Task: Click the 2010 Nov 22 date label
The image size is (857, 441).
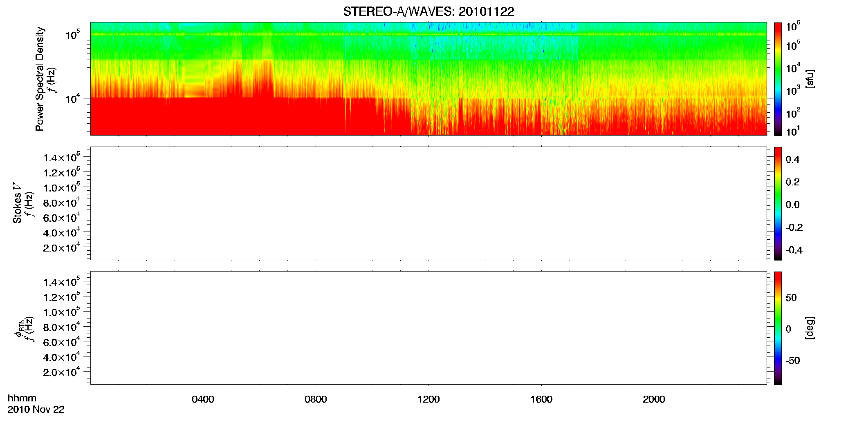Action: tap(36, 410)
